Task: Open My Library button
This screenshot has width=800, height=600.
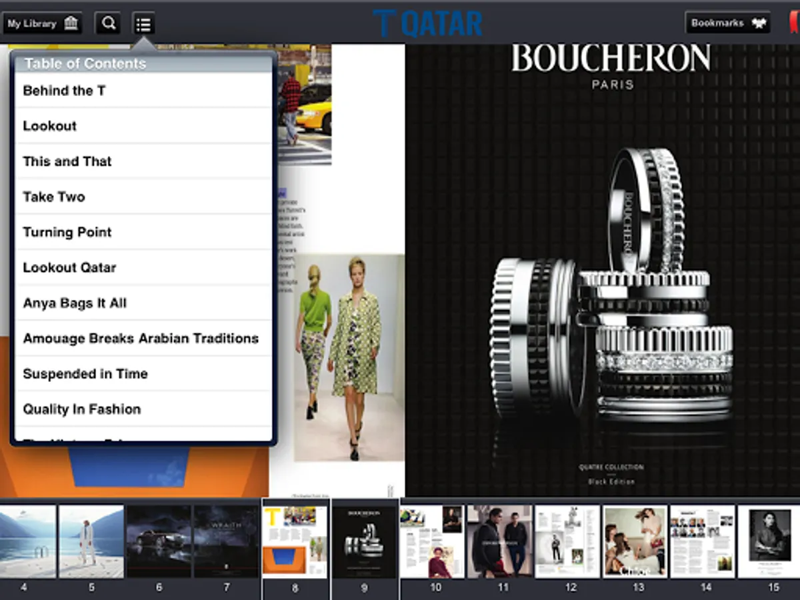Action: tap(43, 23)
